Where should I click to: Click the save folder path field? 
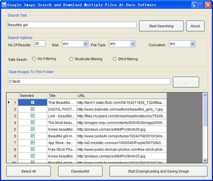pyautogui.click(x=89, y=81)
